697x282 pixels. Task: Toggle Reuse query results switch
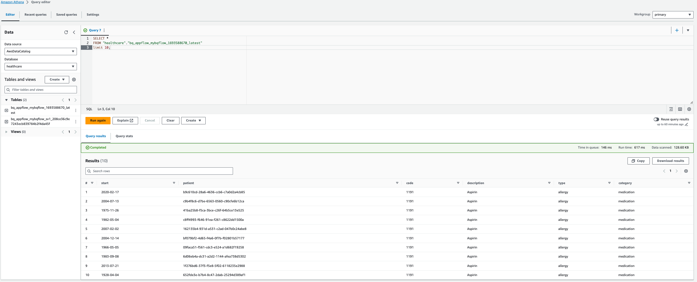pyautogui.click(x=656, y=120)
